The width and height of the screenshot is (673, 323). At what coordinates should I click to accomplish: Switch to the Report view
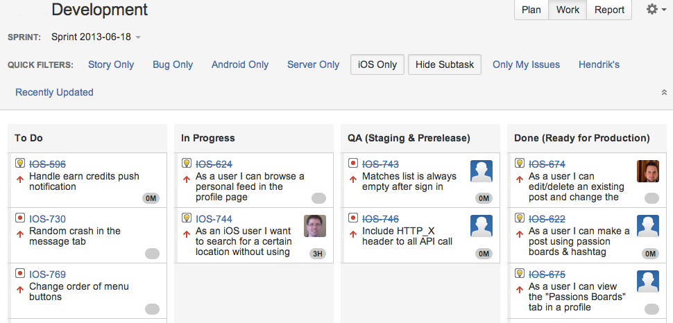[610, 10]
